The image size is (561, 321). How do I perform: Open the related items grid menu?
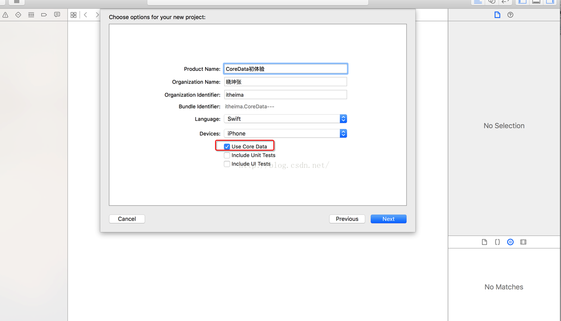(x=73, y=15)
